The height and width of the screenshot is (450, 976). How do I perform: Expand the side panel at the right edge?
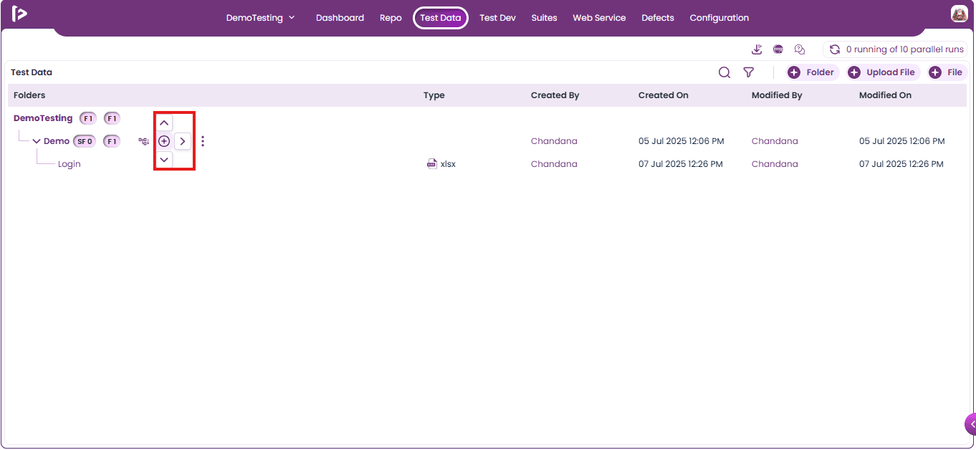click(970, 424)
